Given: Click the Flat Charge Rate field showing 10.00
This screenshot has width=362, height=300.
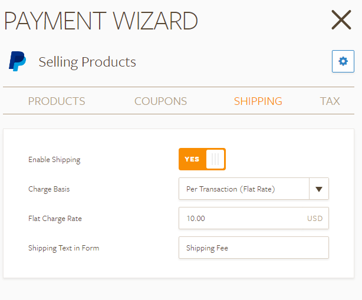Looking at the screenshot, I should [x=242, y=218].
